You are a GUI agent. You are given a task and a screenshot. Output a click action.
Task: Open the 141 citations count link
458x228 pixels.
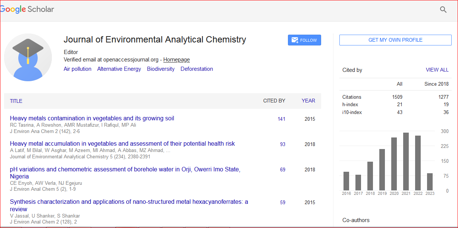click(281, 119)
